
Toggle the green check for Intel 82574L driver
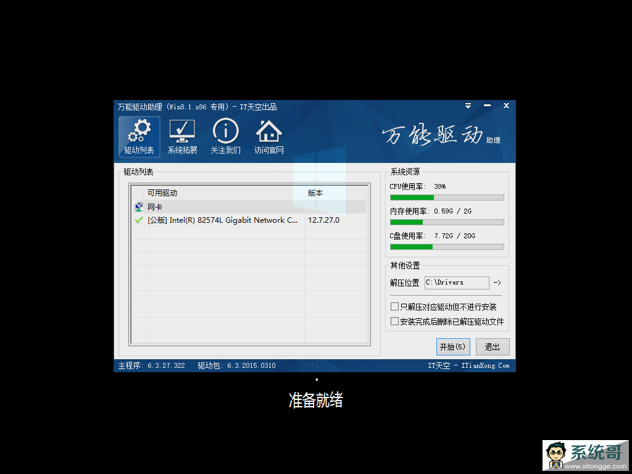(x=138, y=220)
